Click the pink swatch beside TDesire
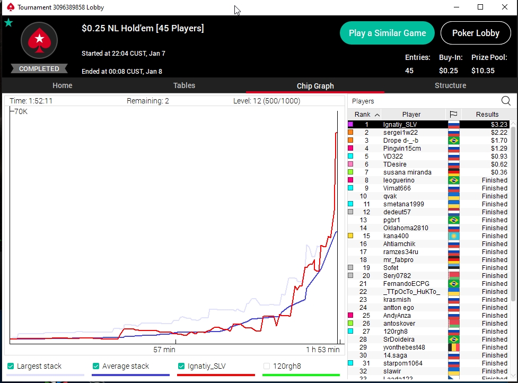This screenshot has height=383, width=518. pyautogui.click(x=350, y=164)
